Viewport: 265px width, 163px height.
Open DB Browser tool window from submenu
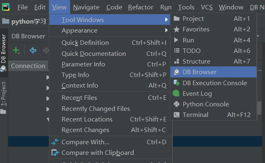pyautogui.click(x=199, y=72)
